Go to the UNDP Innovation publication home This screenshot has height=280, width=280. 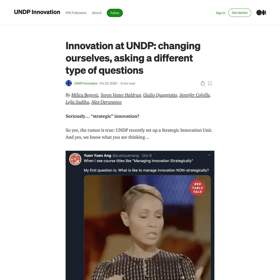point(37,12)
